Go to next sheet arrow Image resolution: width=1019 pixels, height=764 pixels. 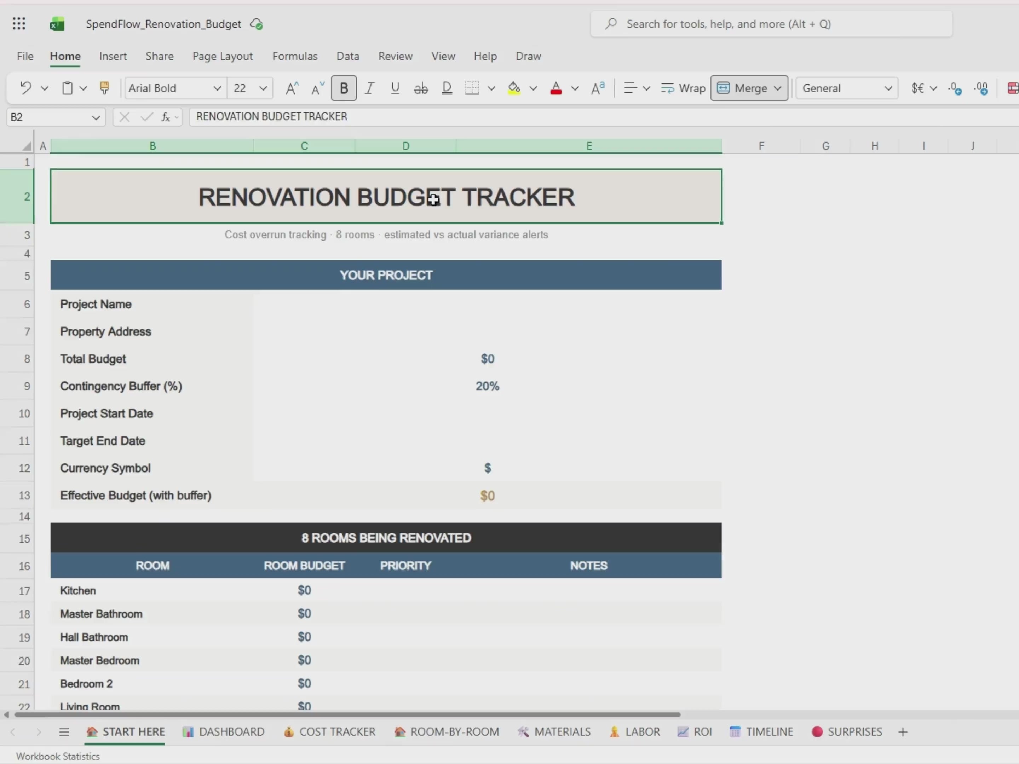(39, 732)
